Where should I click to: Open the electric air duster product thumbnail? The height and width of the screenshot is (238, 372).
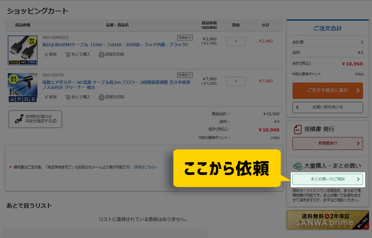click(x=23, y=87)
